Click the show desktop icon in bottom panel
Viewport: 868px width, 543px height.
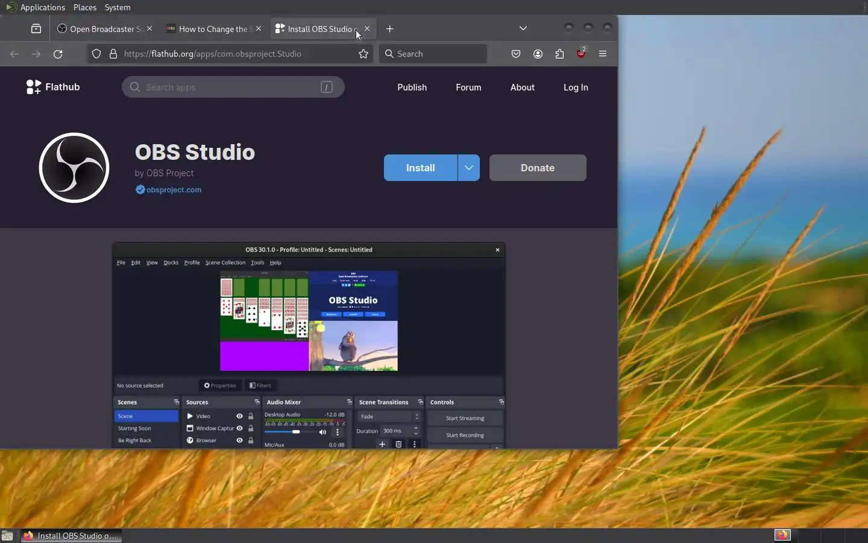pos(7,536)
